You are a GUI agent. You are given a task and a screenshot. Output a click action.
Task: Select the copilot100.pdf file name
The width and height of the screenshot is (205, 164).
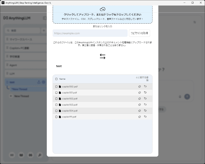70,87
